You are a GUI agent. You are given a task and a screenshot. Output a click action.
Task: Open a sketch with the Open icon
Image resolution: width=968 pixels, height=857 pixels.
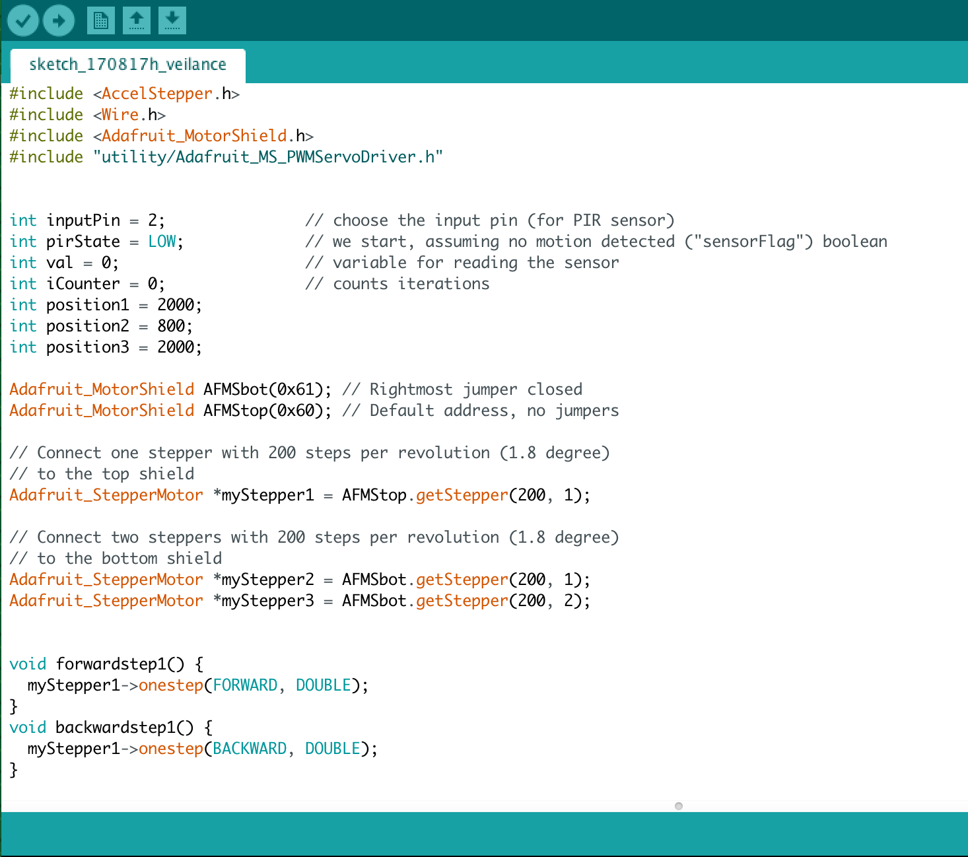point(137,20)
